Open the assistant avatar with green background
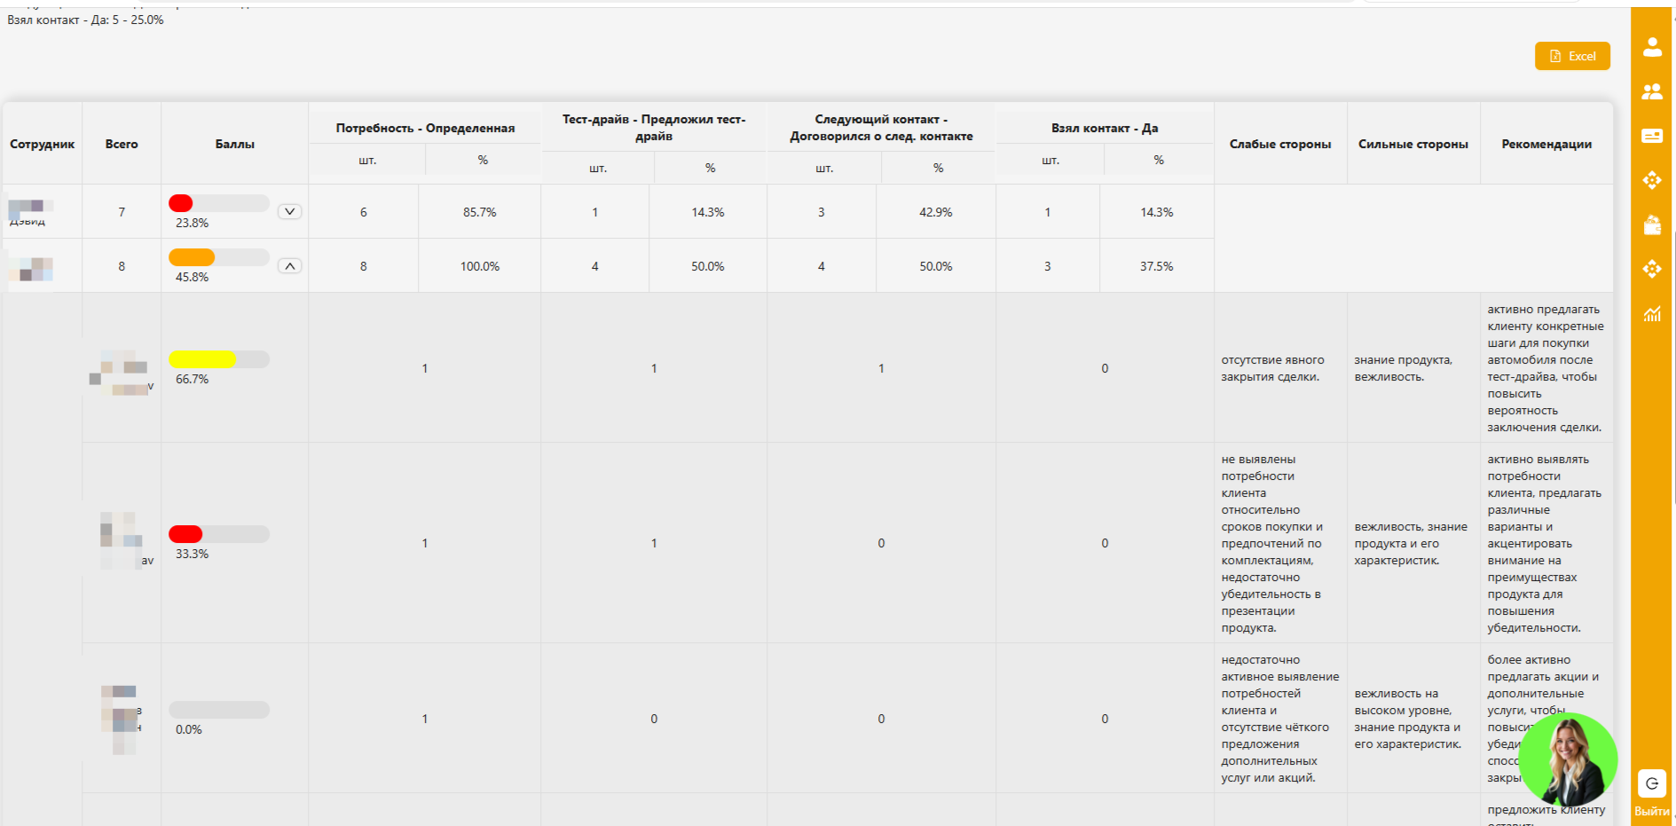Image resolution: width=1676 pixels, height=826 pixels. click(x=1568, y=759)
